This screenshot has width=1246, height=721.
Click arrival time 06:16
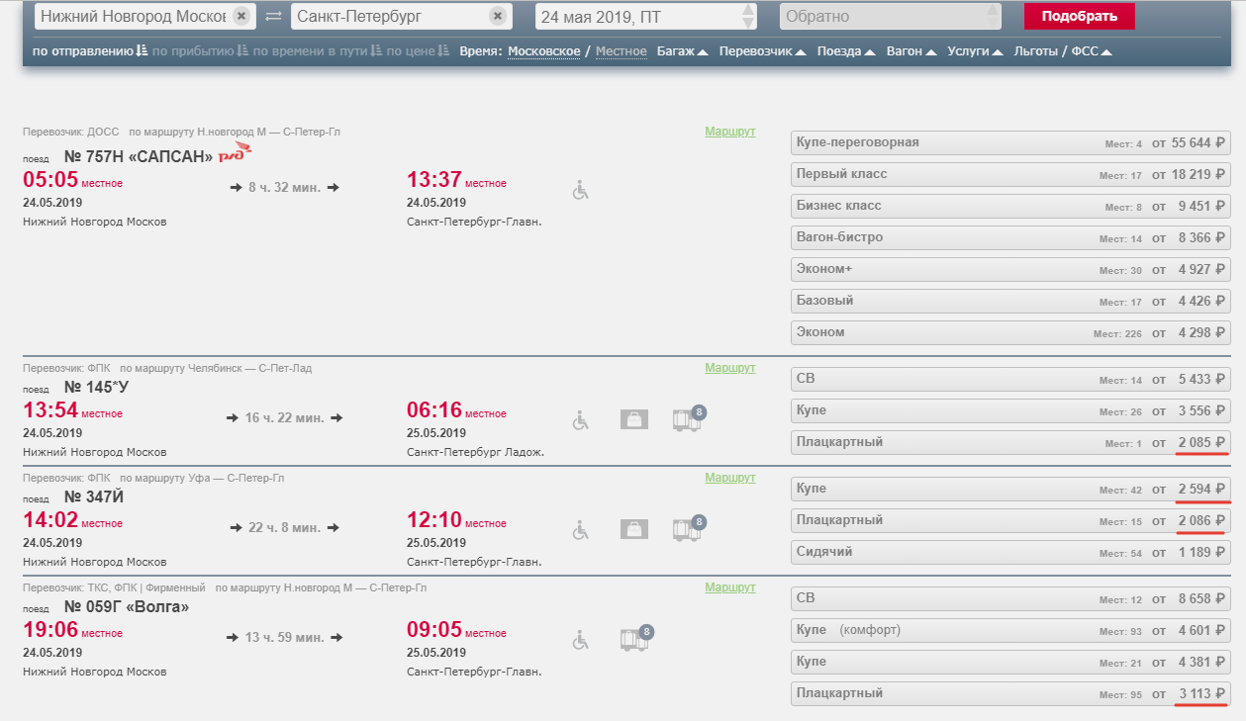(434, 410)
